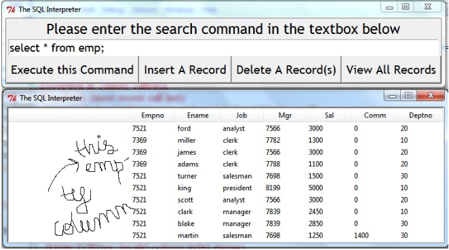
Task: Click the 1300 salary value
Action: click(315, 140)
